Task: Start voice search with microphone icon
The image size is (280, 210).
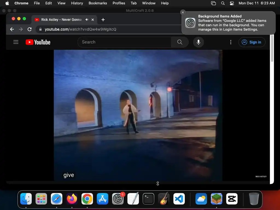Action: pos(199,42)
